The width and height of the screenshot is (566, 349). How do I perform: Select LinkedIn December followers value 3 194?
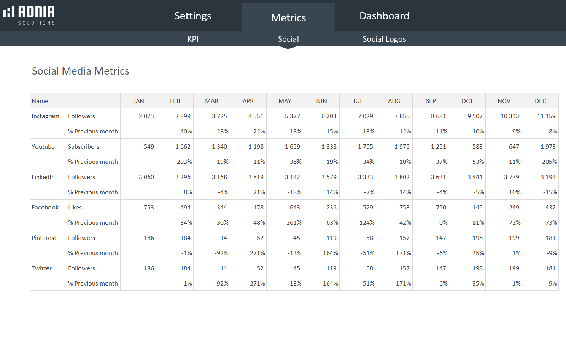click(548, 177)
